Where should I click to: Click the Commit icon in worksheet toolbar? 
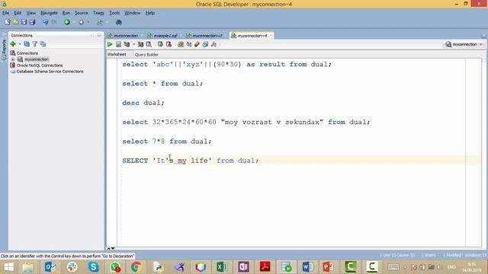coord(160,44)
